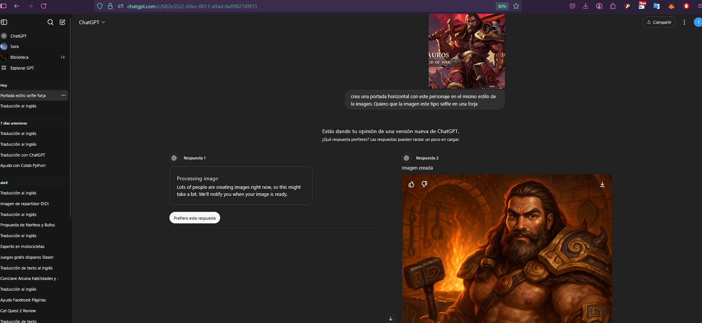This screenshot has width=702, height=323.
Task: Click the 'Imagen creada' label
Action: coord(417,168)
